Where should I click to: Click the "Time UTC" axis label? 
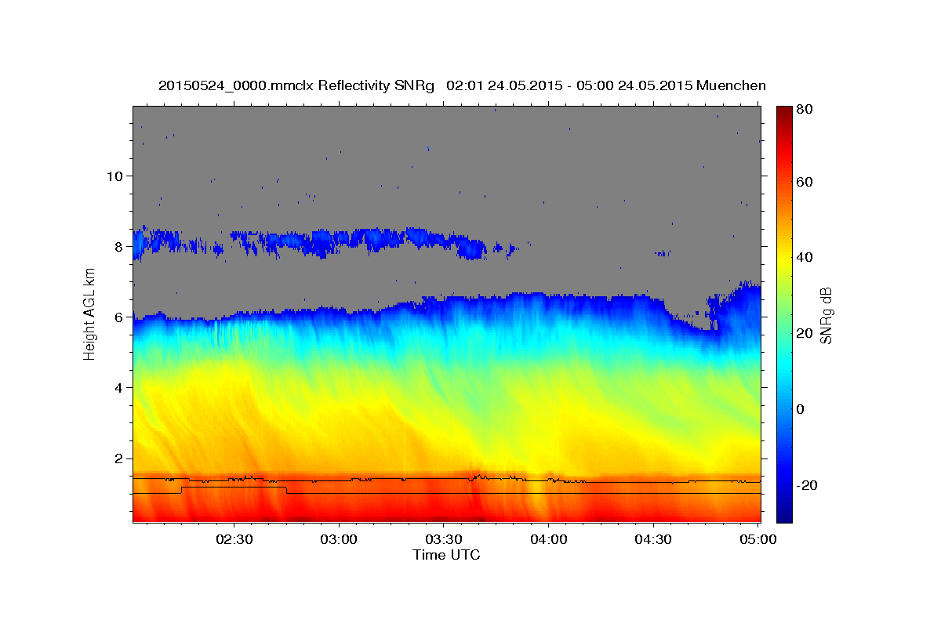tap(446, 555)
